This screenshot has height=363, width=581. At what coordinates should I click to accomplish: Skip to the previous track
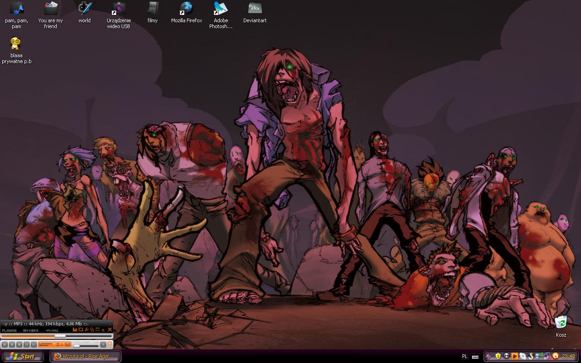tap(26, 344)
